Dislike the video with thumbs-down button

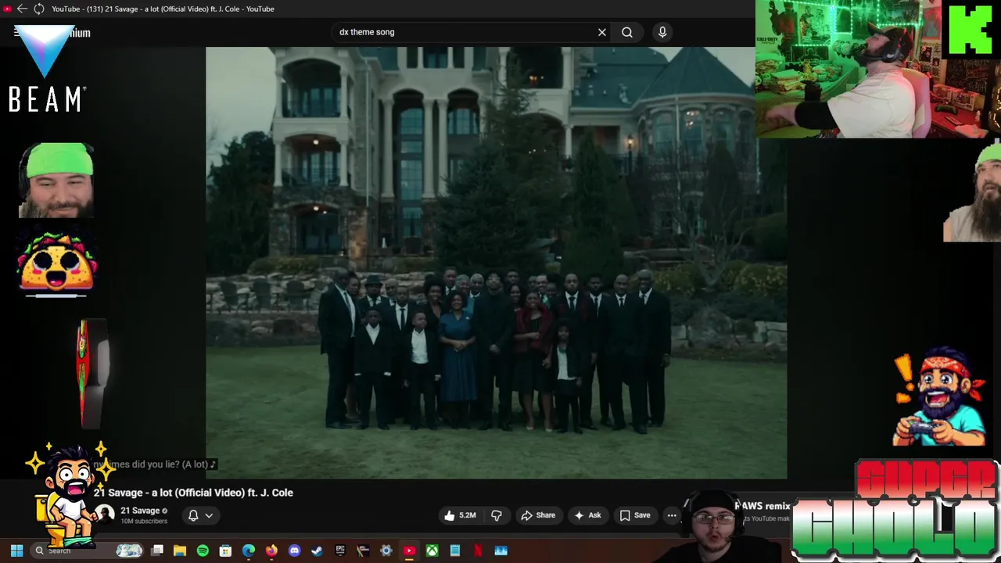(497, 515)
